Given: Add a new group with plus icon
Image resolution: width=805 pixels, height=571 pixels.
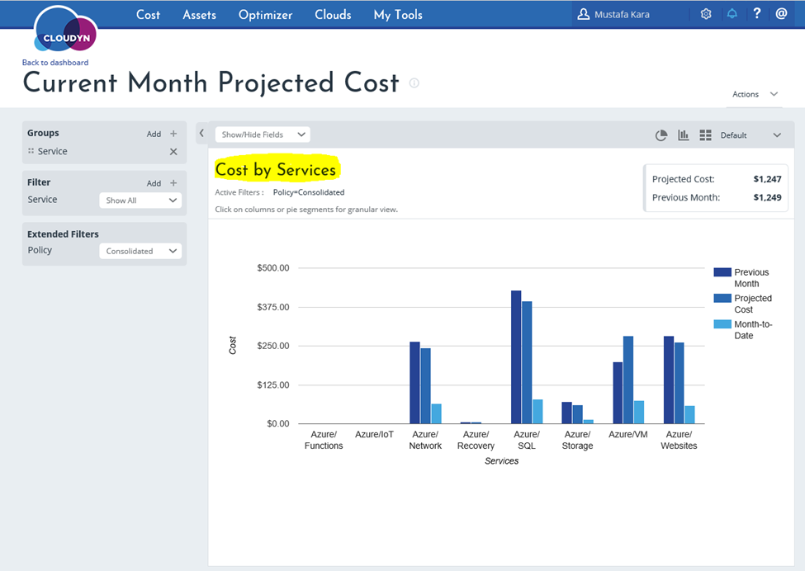Looking at the screenshot, I should [173, 134].
